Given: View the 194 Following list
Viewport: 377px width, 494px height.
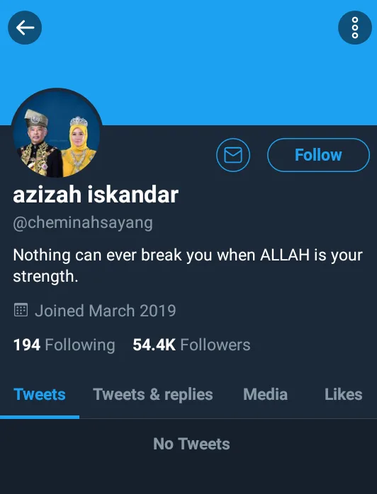Looking at the screenshot, I should (64, 345).
